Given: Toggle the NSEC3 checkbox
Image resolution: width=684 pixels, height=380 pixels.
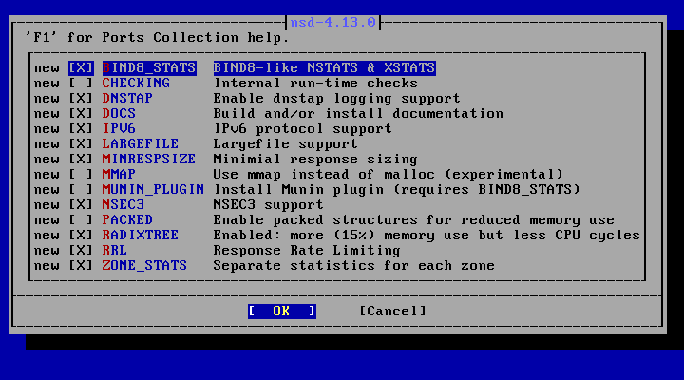Looking at the screenshot, I should 81,205.
